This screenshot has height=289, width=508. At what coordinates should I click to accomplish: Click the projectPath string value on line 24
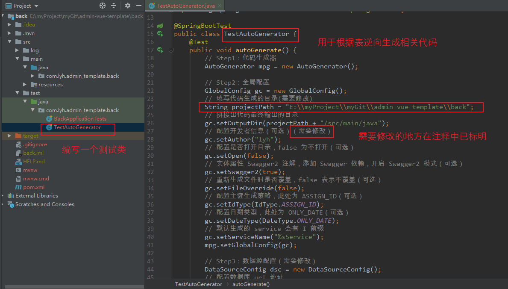[x=377, y=107]
